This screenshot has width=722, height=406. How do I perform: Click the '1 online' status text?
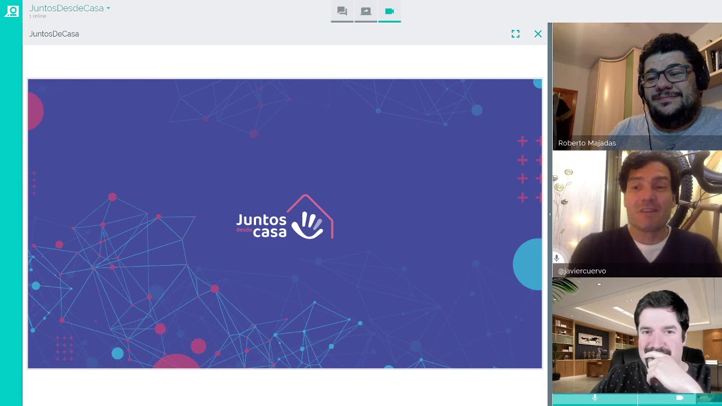click(38, 16)
